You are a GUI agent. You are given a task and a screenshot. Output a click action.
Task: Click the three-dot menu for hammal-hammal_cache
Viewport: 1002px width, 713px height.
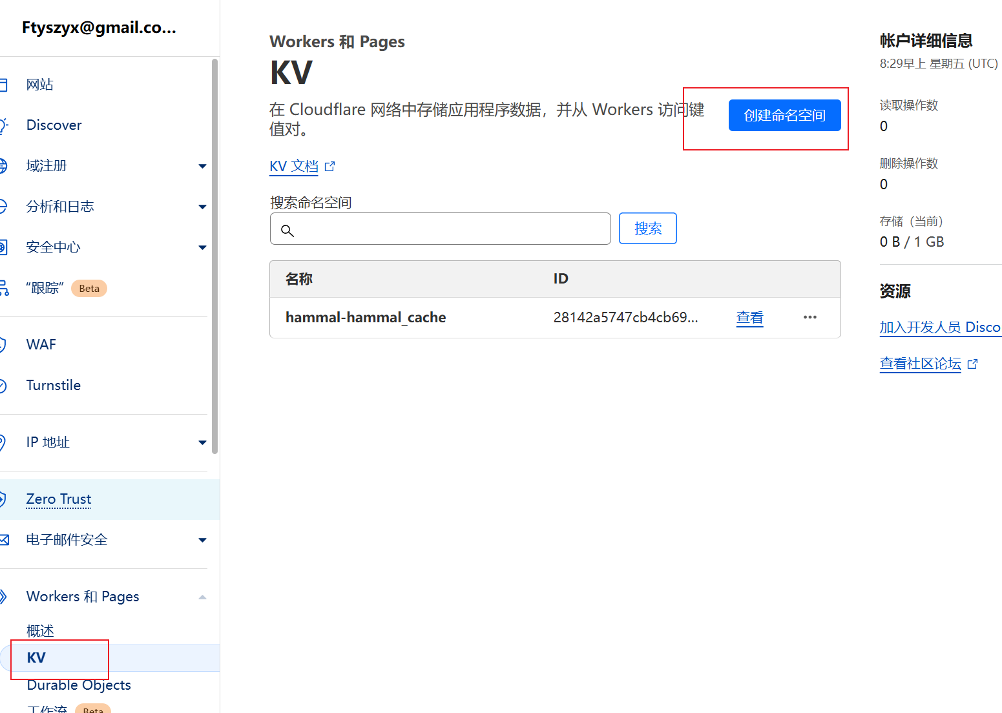click(x=809, y=317)
